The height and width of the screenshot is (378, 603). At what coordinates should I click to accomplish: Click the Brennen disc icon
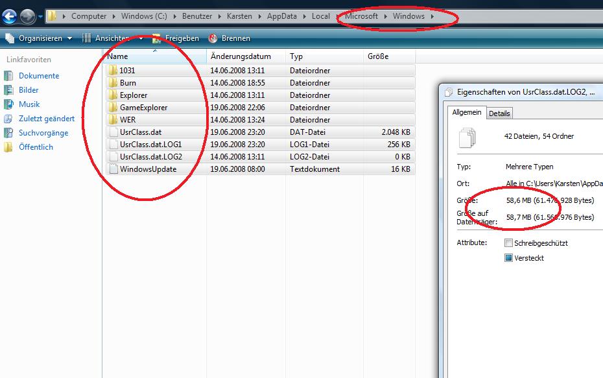click(213, 38)
